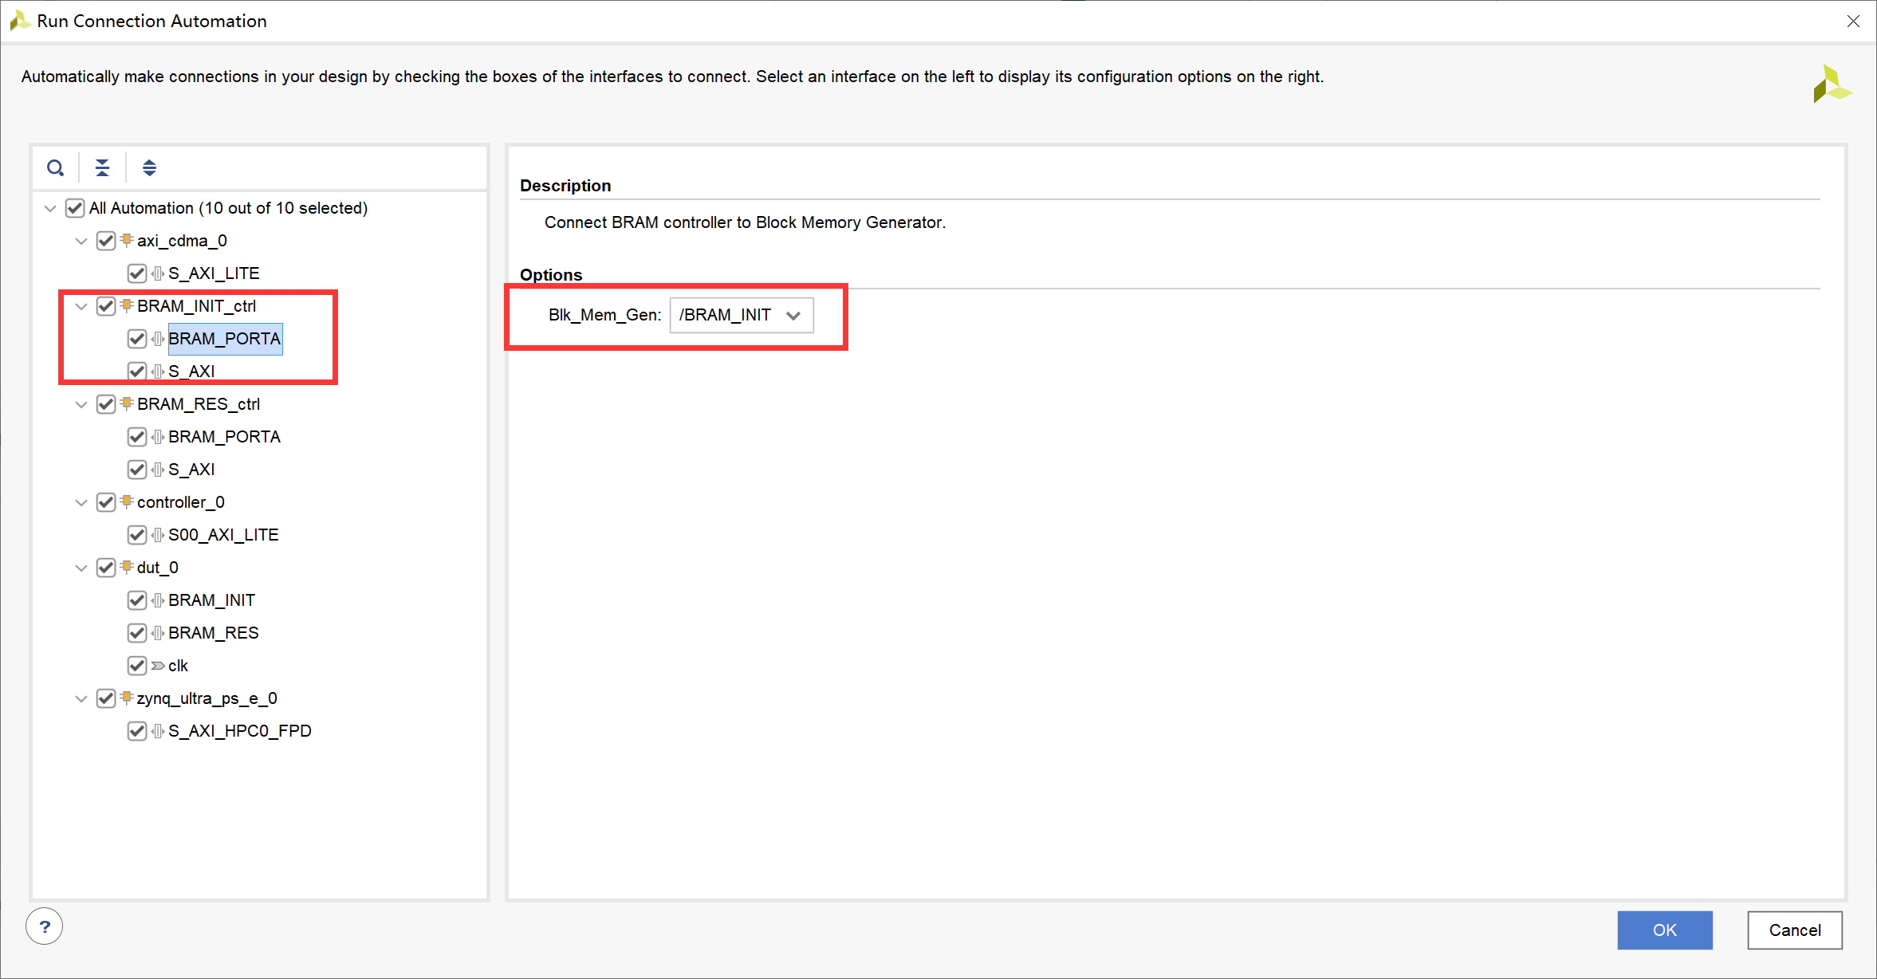The width and height of the screenshot is (1877, 979).
Task: Toggle S_AXI checkbox under BRAM_RES_ctrl
Action: (x=137, y=470)
